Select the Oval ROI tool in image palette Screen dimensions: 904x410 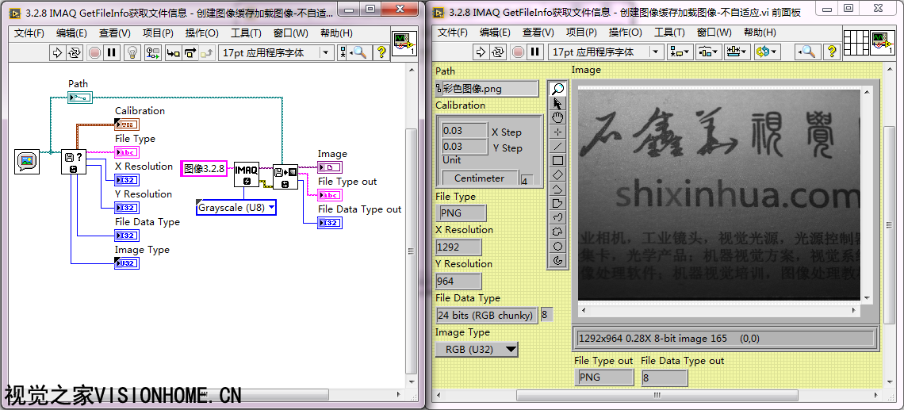click(557, 246)
